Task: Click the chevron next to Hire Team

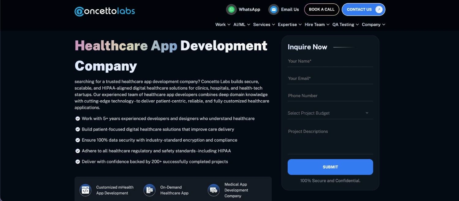Action: pyautogui.click(x=328, y=24)
